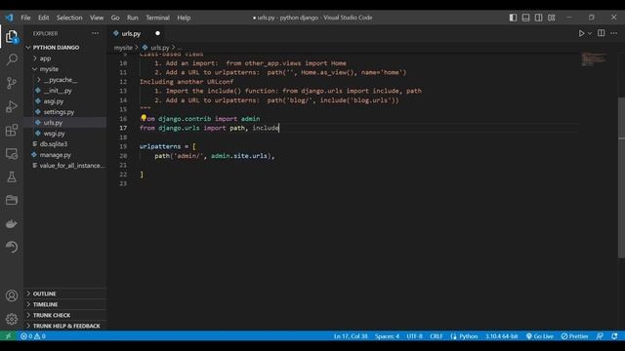Open errors and warnings count in status bar
This screenshot has height=351, width=625.
point(33,336)
